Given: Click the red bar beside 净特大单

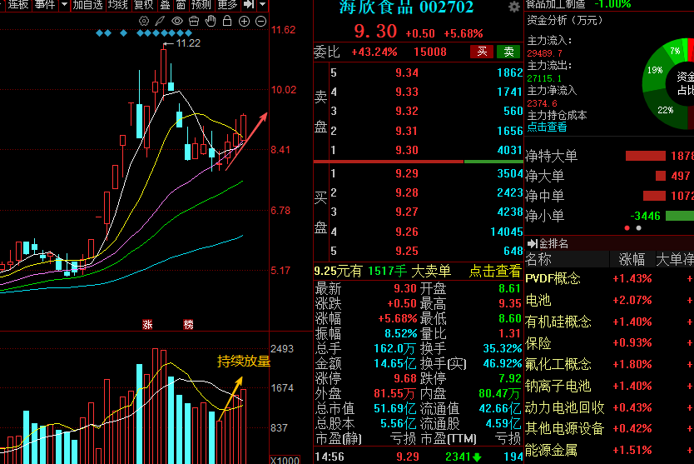Looking at the screenshot, I should pos(645,156).
